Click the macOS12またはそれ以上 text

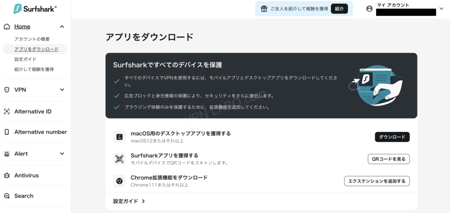(157, 141)
